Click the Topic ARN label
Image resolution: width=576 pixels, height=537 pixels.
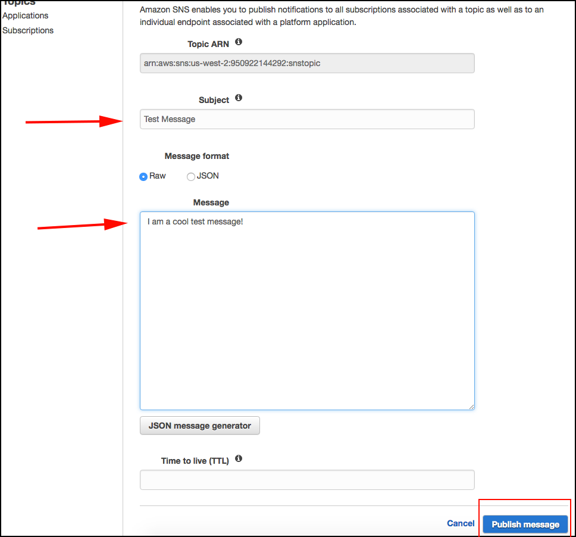[208, 44]
